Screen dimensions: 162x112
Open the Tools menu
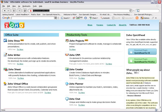tap(35, 6)
